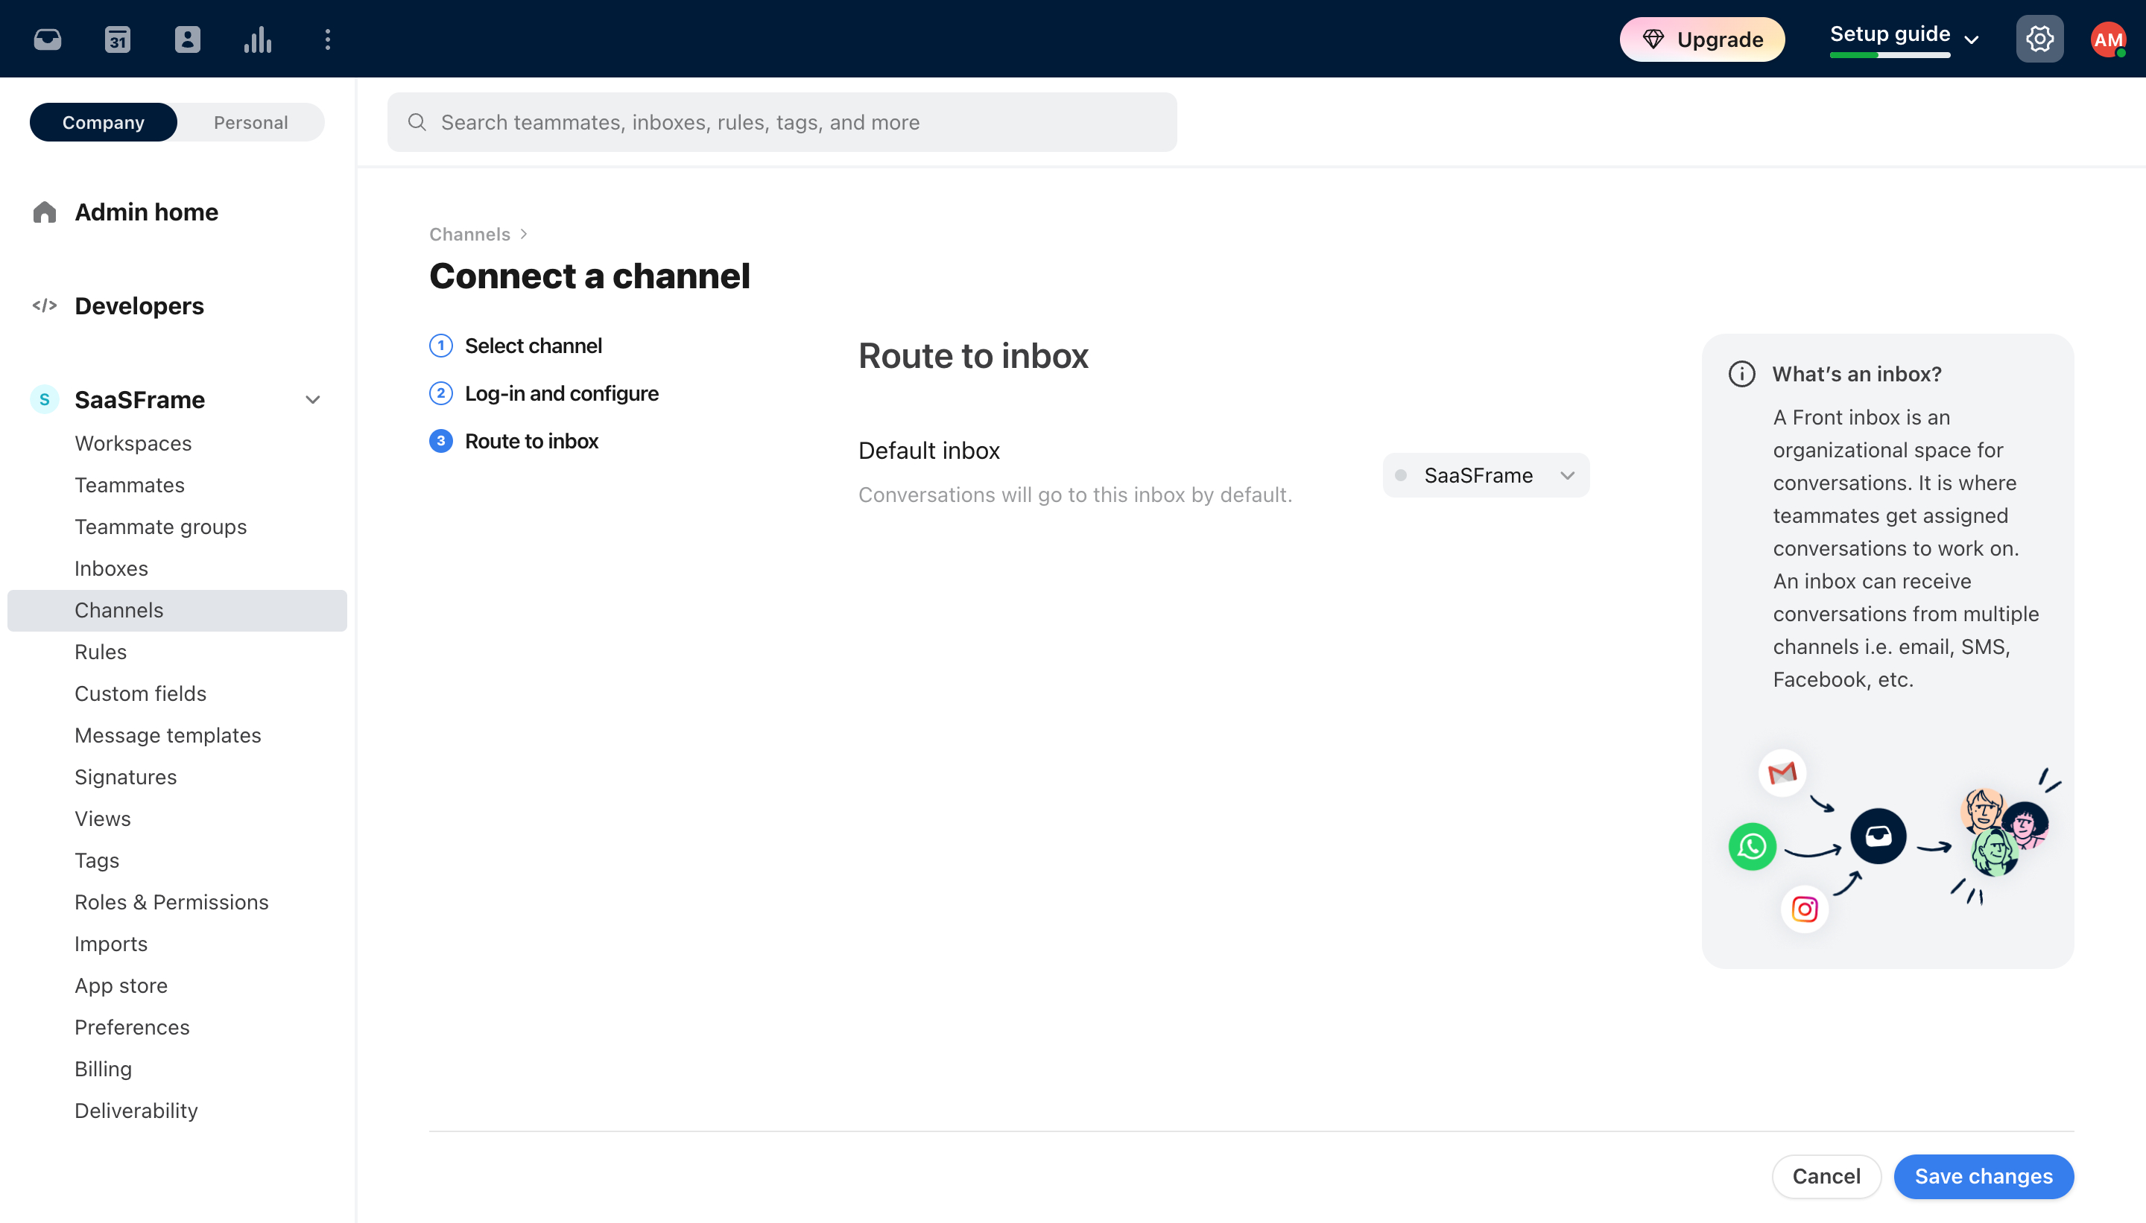The image size is (2146, 1223).
Task: Open the Default inbox SaaSFrame dropdown
Action: 1486,475
